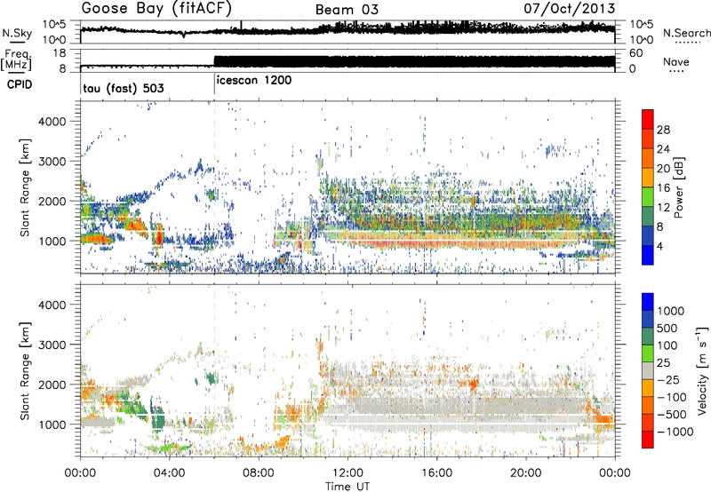Click the '10^5' tick left of noise panel

pos(53,24)
